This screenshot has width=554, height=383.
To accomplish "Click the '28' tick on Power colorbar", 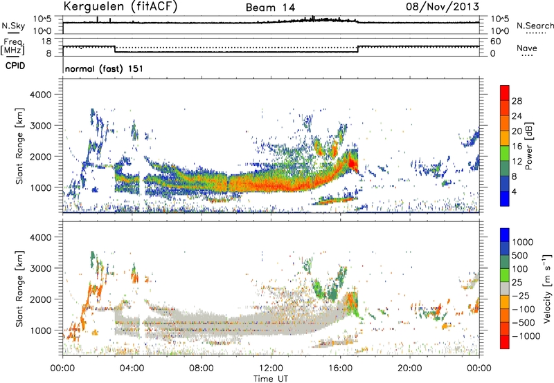I will tap(517, 101).
